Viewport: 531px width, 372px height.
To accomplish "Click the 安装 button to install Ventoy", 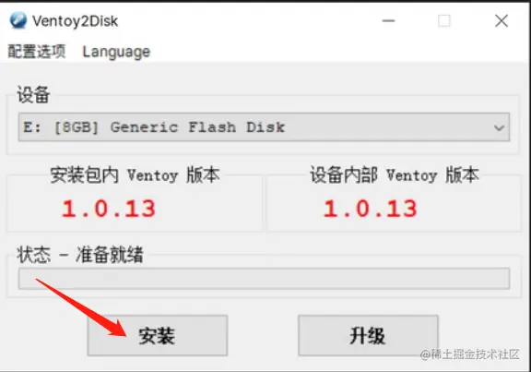I will 158,335.
